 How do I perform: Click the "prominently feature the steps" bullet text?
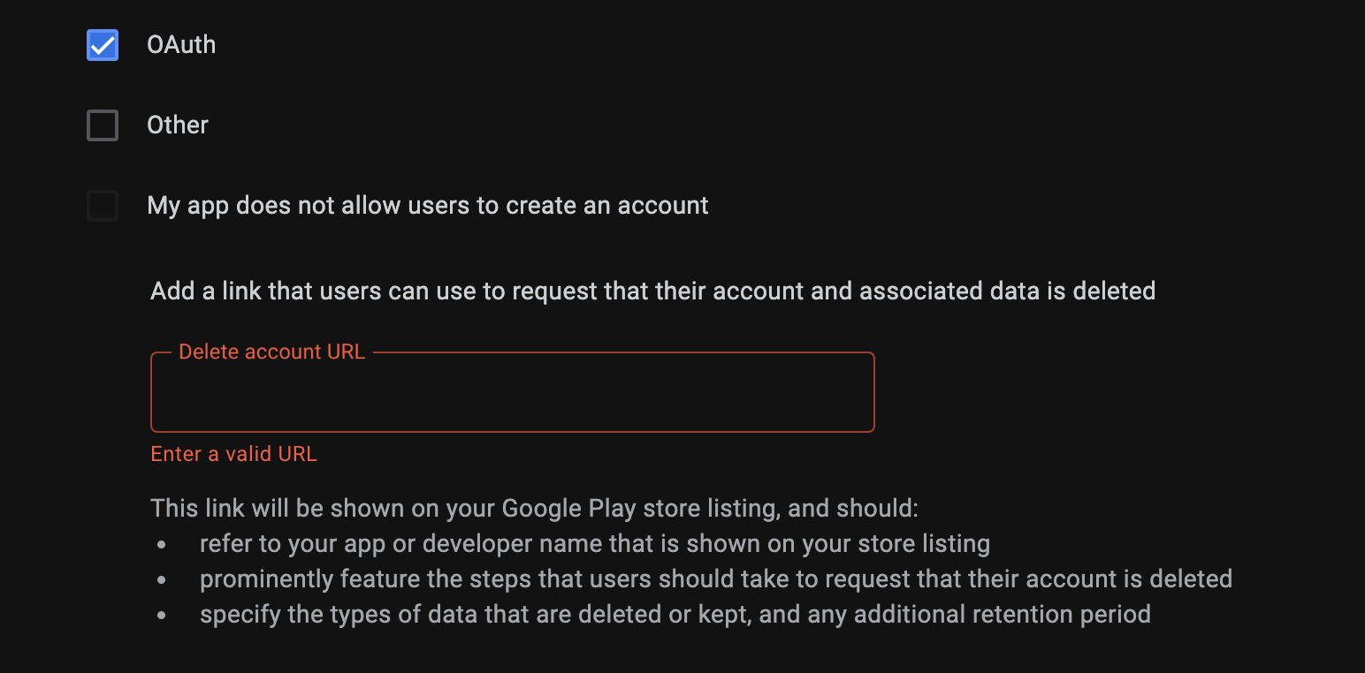(715, 579)
